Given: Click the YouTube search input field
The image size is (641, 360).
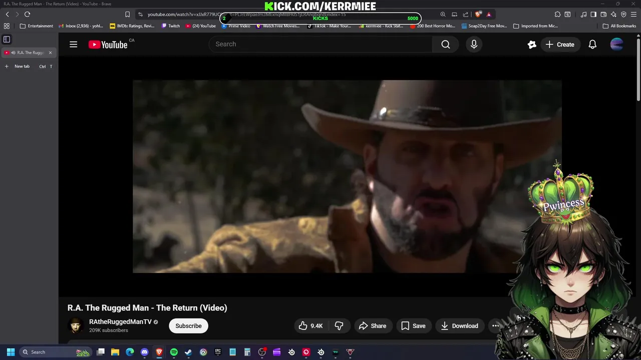Looking at the screenshot, I should coord(320,44).
